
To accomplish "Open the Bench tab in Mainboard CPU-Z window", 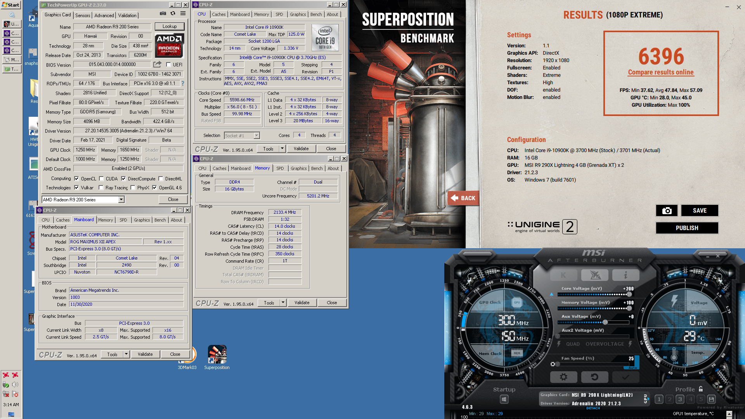I will coord(160,220).
